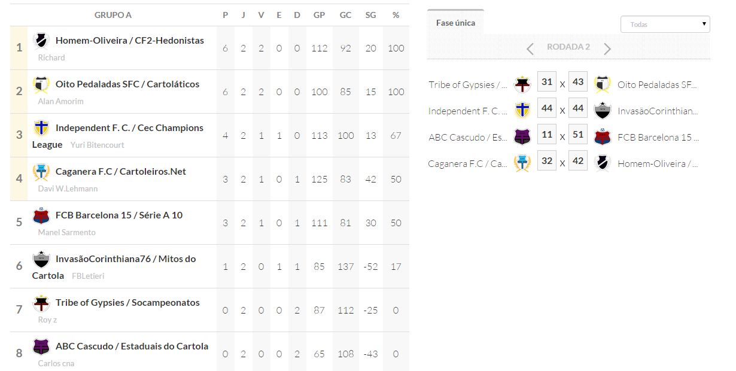Open Tribe of Gypsies / Socampeonatos team link
The image size is (736, 371).
(127, 303)
